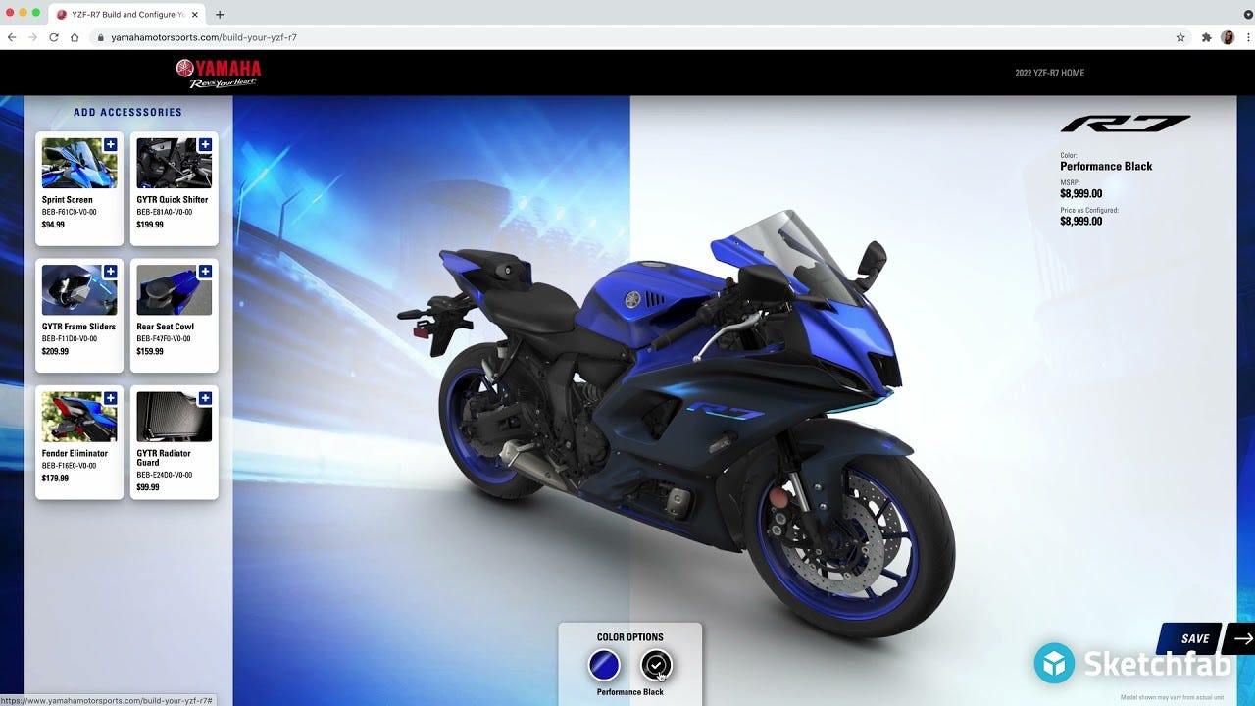This screenshot has height=706, width=1255.
Task: Bookmark this page with the star icon
Action: (1180, 37)
